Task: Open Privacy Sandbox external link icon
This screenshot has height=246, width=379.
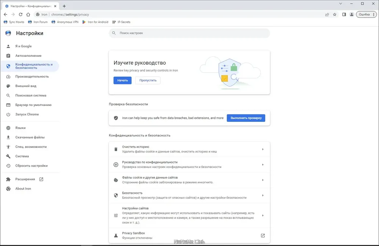Action: pos(263,235)
